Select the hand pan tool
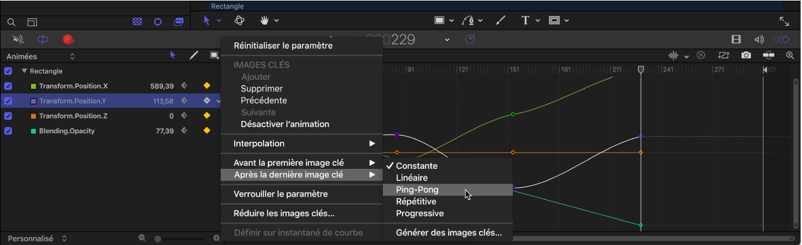Image resolution: width=802 pixels, height=245 pixels. pos(265,20)
